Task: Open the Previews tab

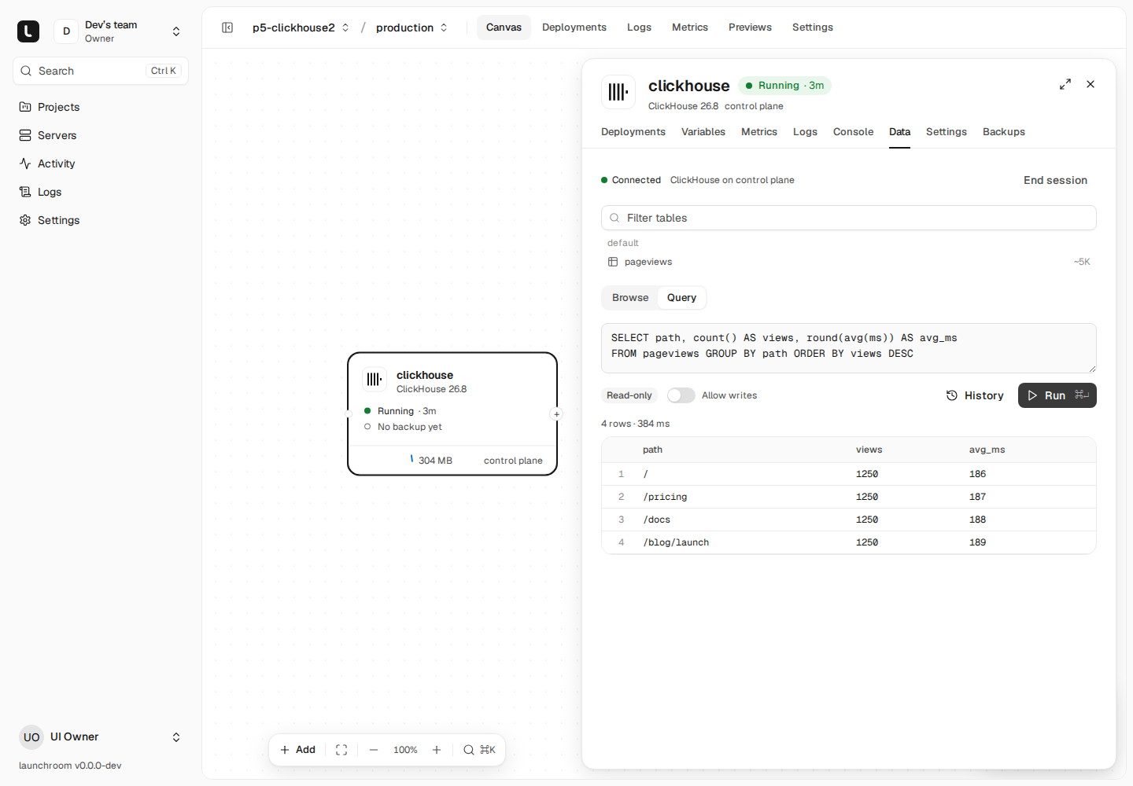Action: [750, 28]
